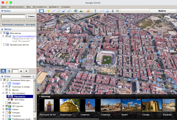Toggle the Panoramio checkbox

[x=9, y=96]
